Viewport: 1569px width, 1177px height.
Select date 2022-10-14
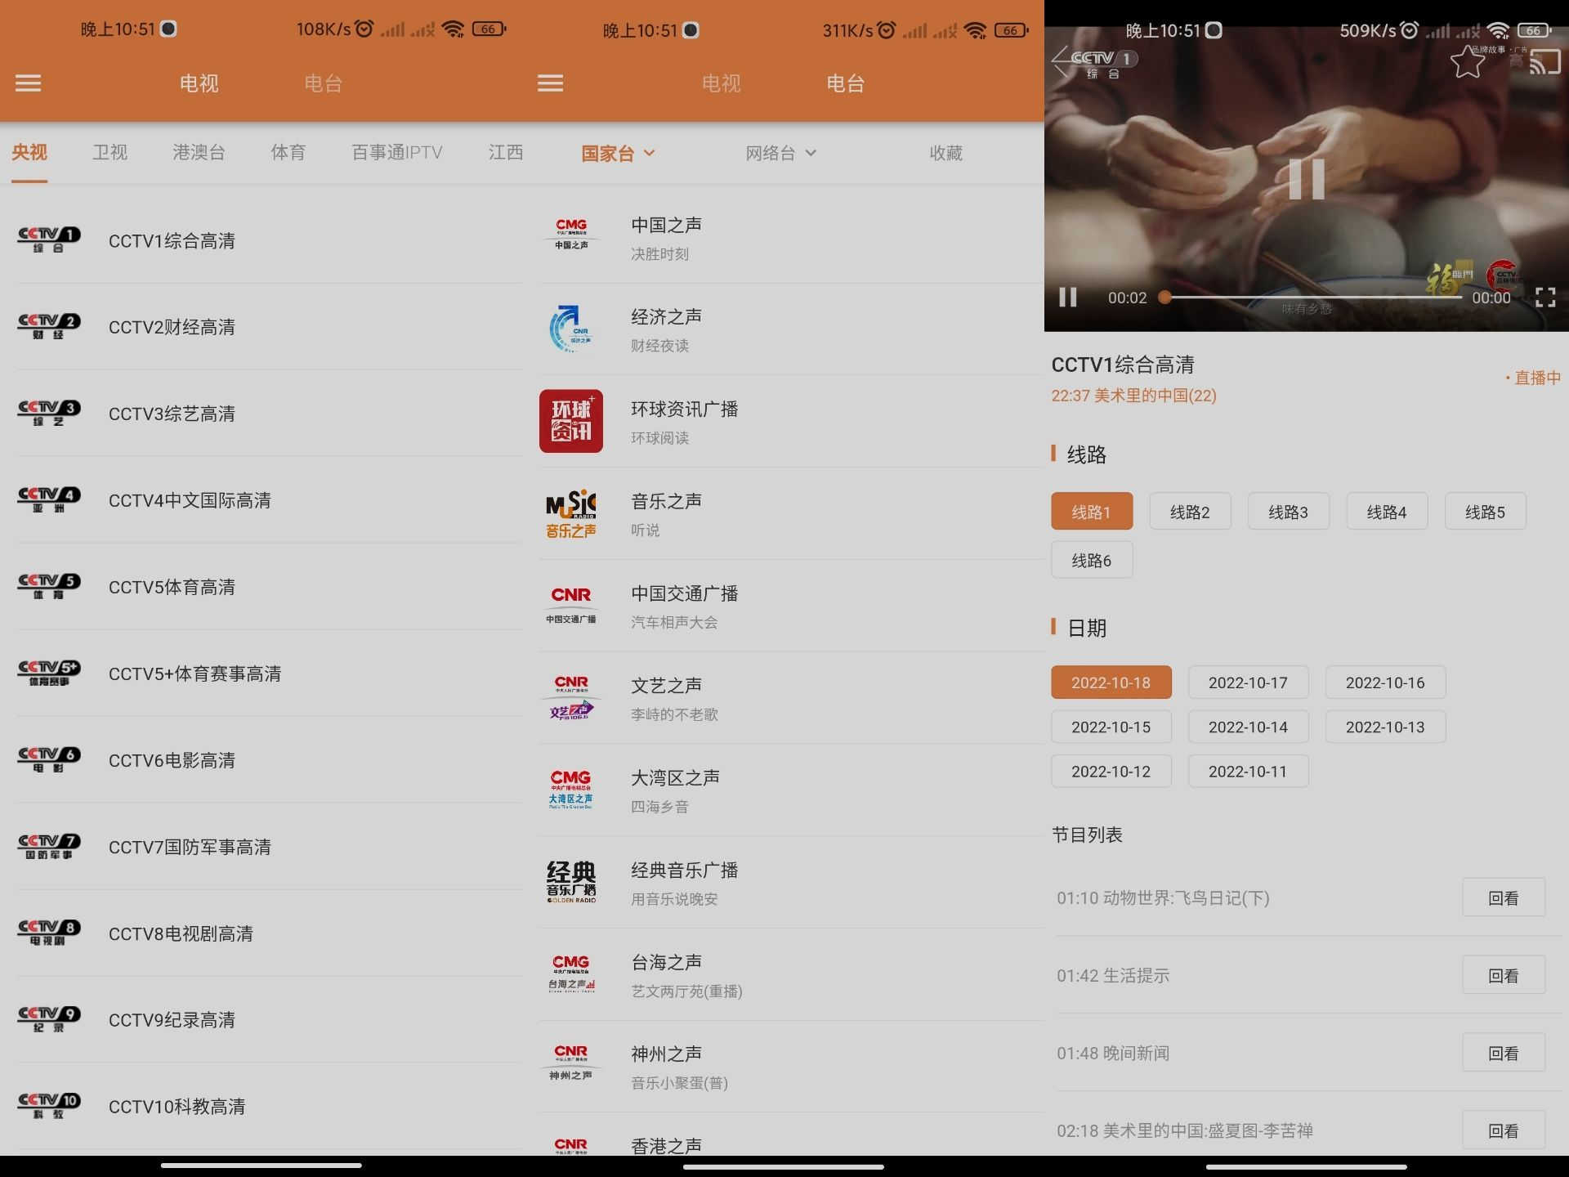pyautogui.click(x=1248, y=727)
